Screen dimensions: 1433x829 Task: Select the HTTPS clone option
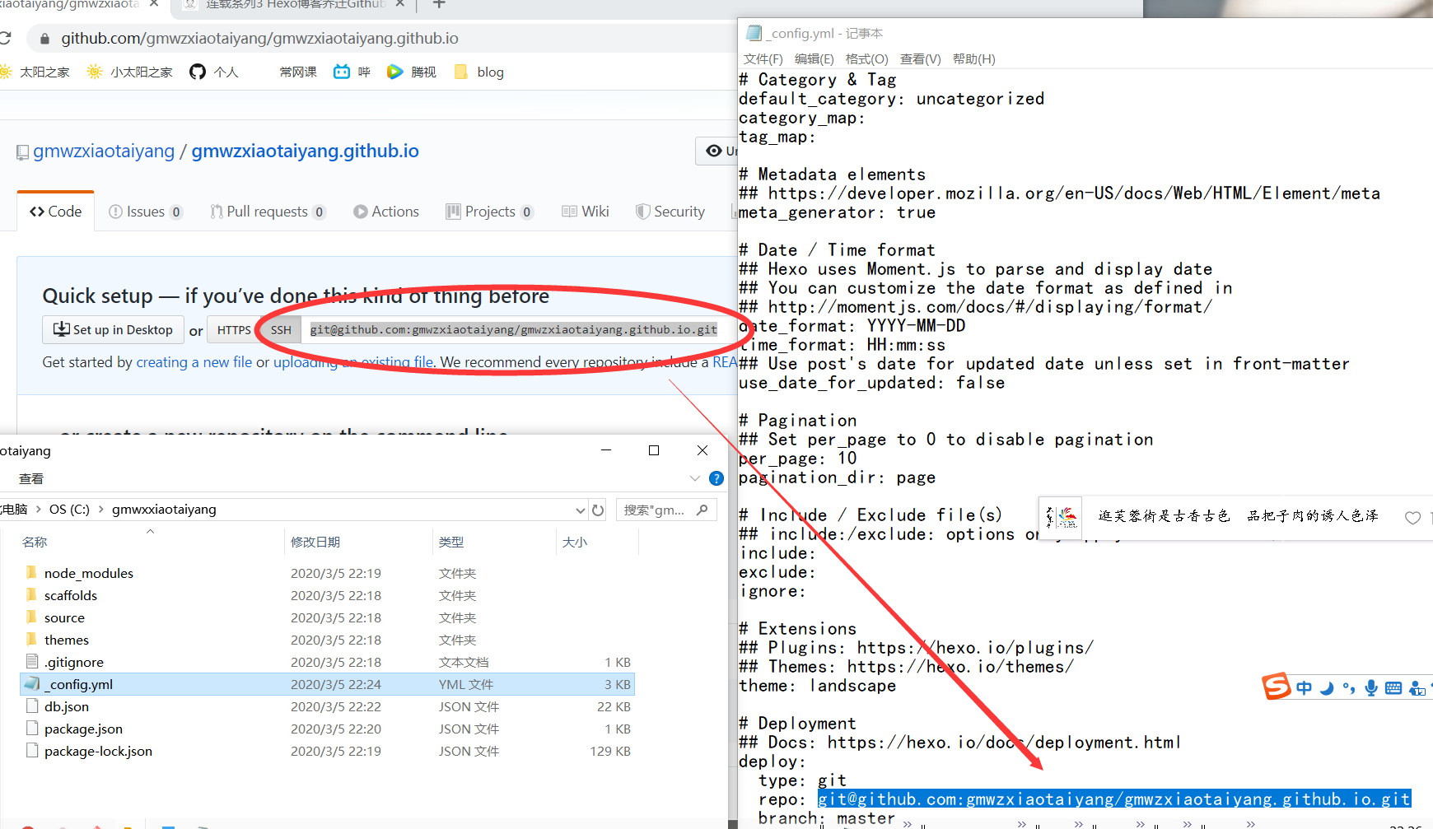pyautogui.click(x=234, y=330)
